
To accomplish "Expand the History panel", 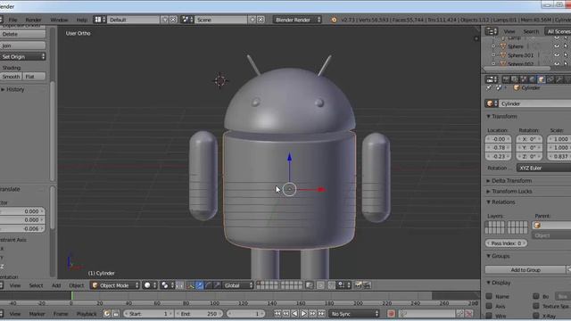I will point(12,89).
